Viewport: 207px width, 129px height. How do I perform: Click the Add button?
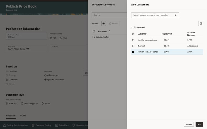click(199, 124)
